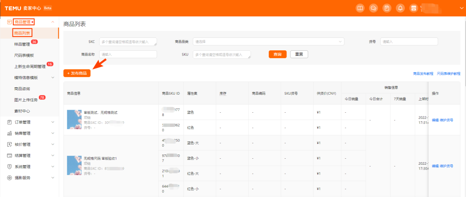Open the book guide icon in header
This screenshot has height=197, width=466.
[x=360, y=8]
